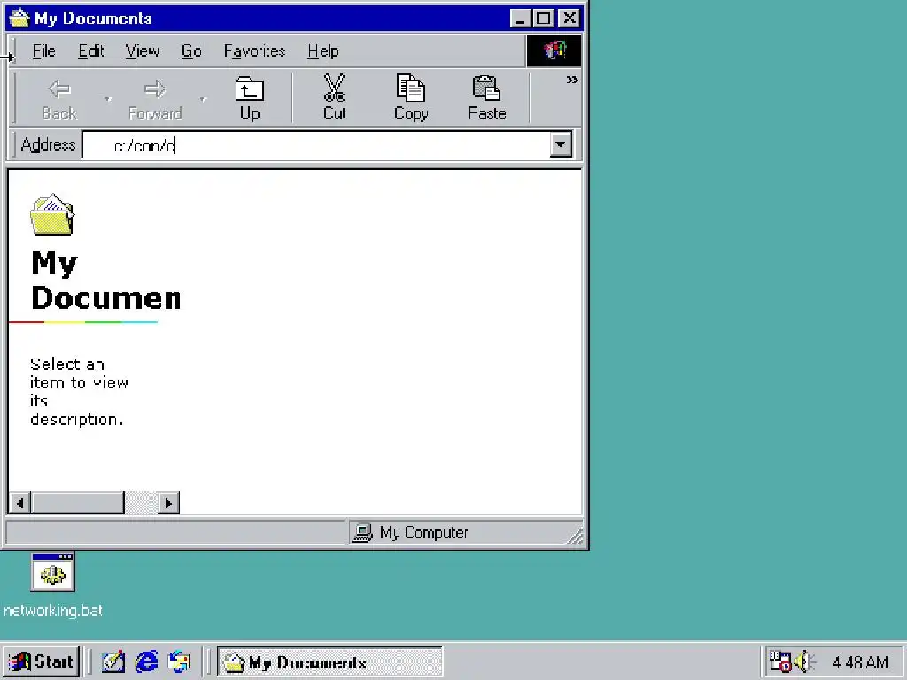Click the title bar My Documents icon

(x=19, y=18)
